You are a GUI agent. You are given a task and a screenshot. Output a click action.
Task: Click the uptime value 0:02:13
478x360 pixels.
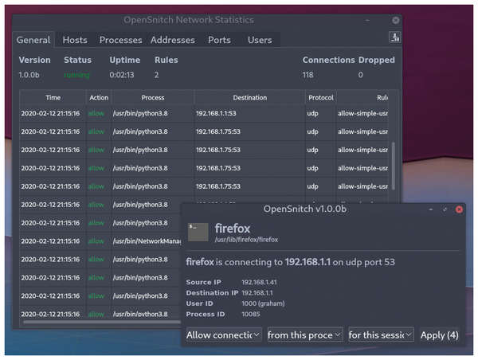[x=122, y=75]
